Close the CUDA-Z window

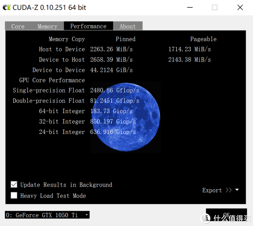pos(240,8)
